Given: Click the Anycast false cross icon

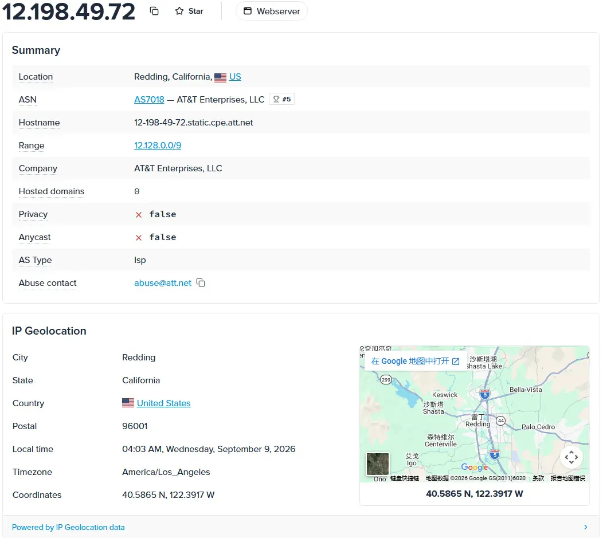Looking at the screenshot, I should point(139,238).
